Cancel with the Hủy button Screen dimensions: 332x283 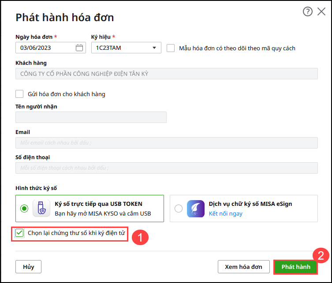(x=28, y=267)
